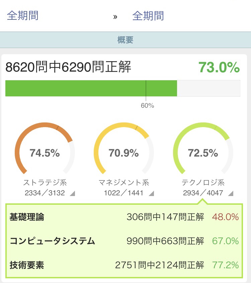Expand triangle beside ストラテジ系 2334/3132
This screenshot has height=283, width=251.
click(x=72, y=193)
